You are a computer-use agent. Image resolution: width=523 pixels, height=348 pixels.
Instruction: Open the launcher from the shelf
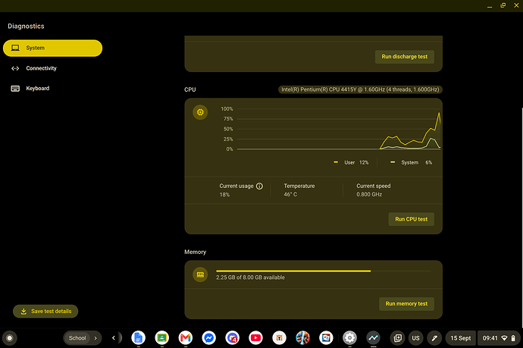click(x=10, y=338)
